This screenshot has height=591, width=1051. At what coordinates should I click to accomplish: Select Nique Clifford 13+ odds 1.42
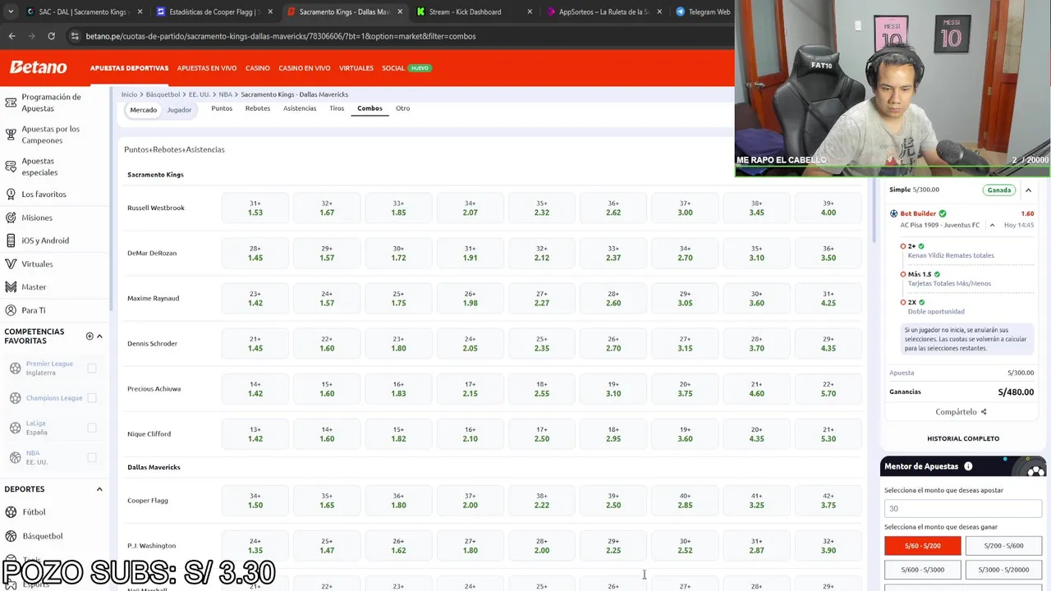pos(255,433)
